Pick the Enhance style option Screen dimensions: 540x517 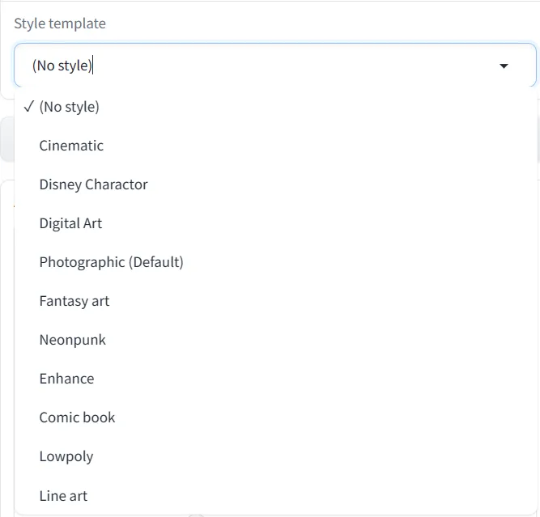(275, 379)
